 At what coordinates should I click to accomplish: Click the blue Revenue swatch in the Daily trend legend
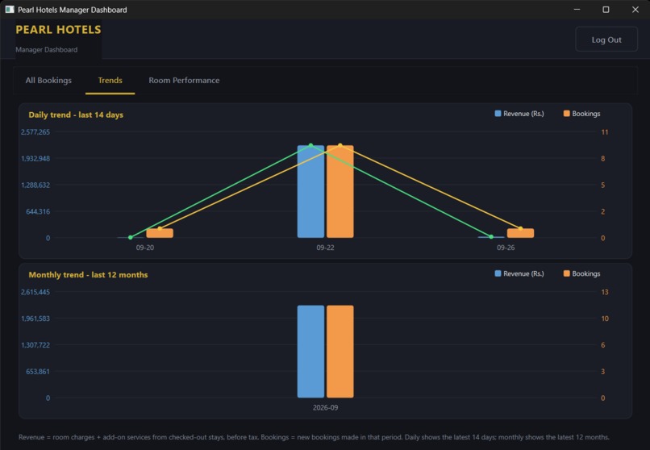tap(498, 114)
